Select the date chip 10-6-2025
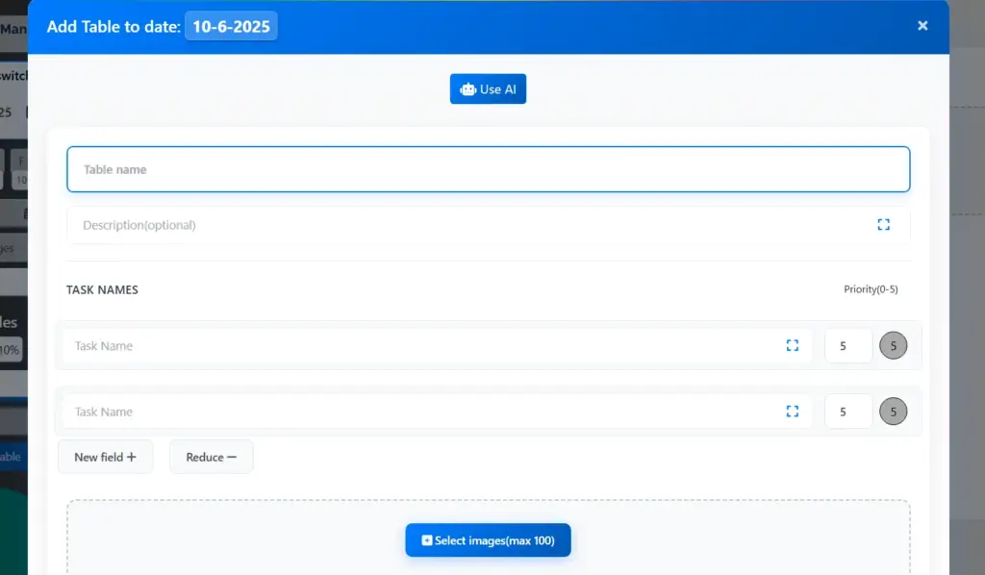The width and height of the screenshot is (985, 575). point(231,26)
